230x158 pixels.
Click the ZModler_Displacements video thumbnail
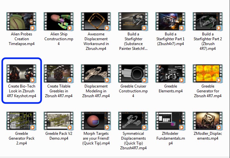[x=208, y=121]
